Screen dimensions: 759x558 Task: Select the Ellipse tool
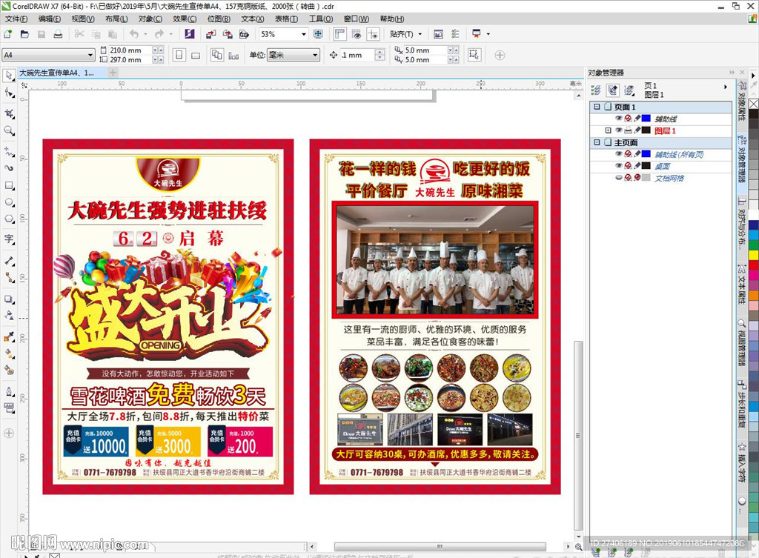tap(9, 202)
